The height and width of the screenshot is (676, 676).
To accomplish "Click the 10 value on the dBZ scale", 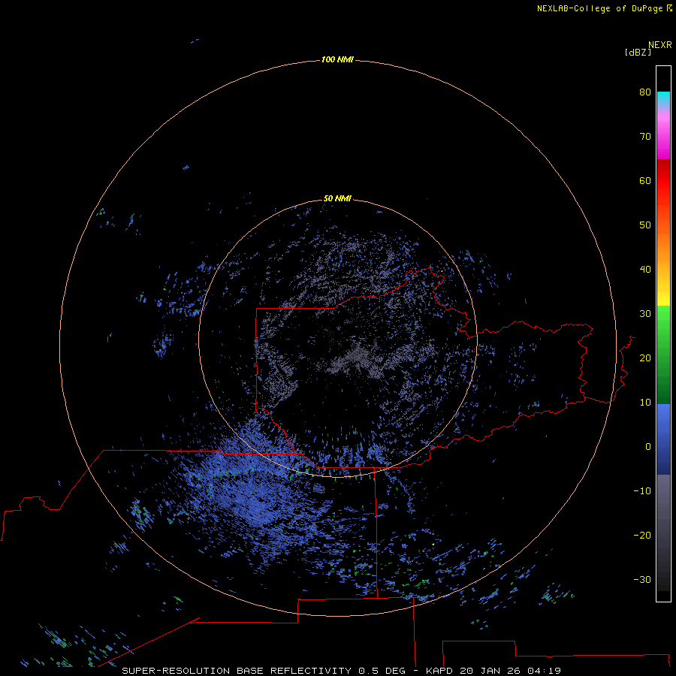I will point(645,403).
